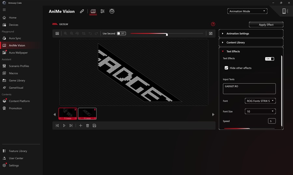293x175 pixels.
Task: Click the add frame plus icon
Action: pyautogui.click(x=81, y=125)
